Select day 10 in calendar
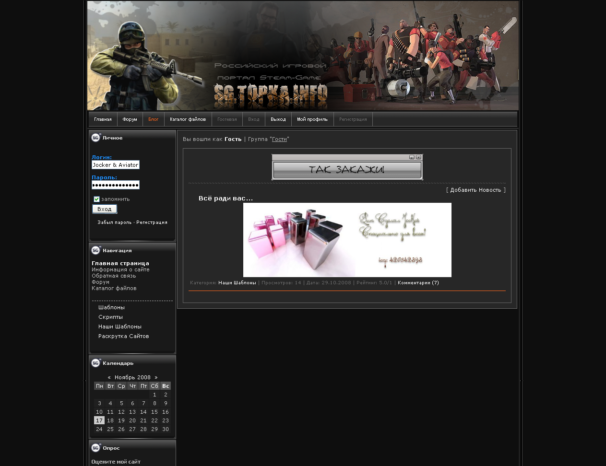Screen dimensions: 606x466 [x=99, y=412]
